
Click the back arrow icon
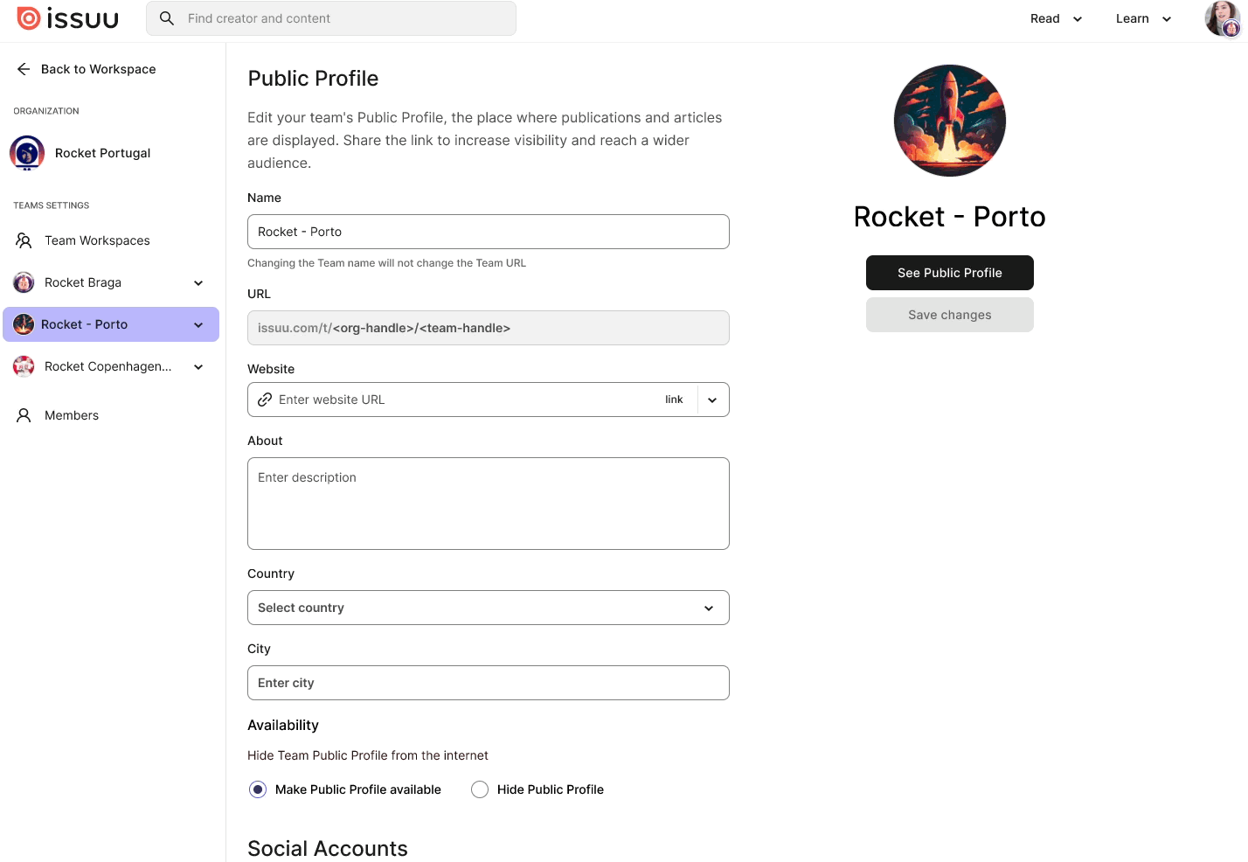[24, 69]
